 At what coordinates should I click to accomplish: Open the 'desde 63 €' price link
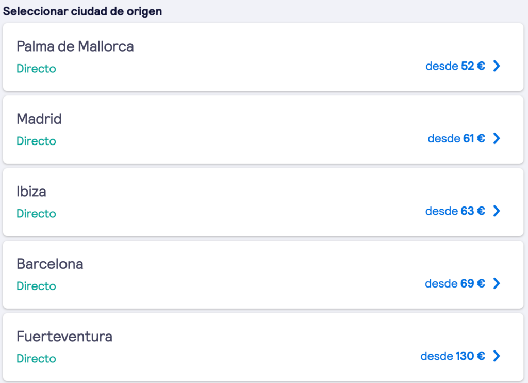pos(455,211)
